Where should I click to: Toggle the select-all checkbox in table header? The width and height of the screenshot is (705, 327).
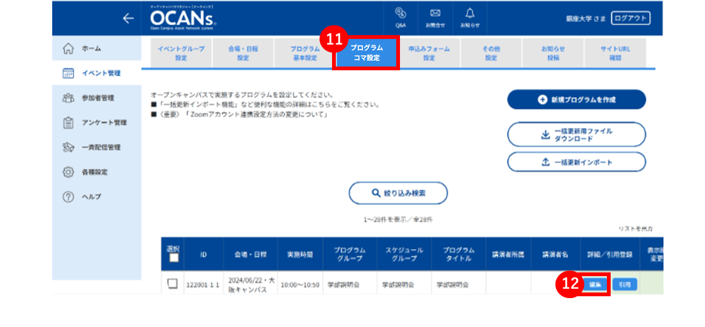pos(174,257)
